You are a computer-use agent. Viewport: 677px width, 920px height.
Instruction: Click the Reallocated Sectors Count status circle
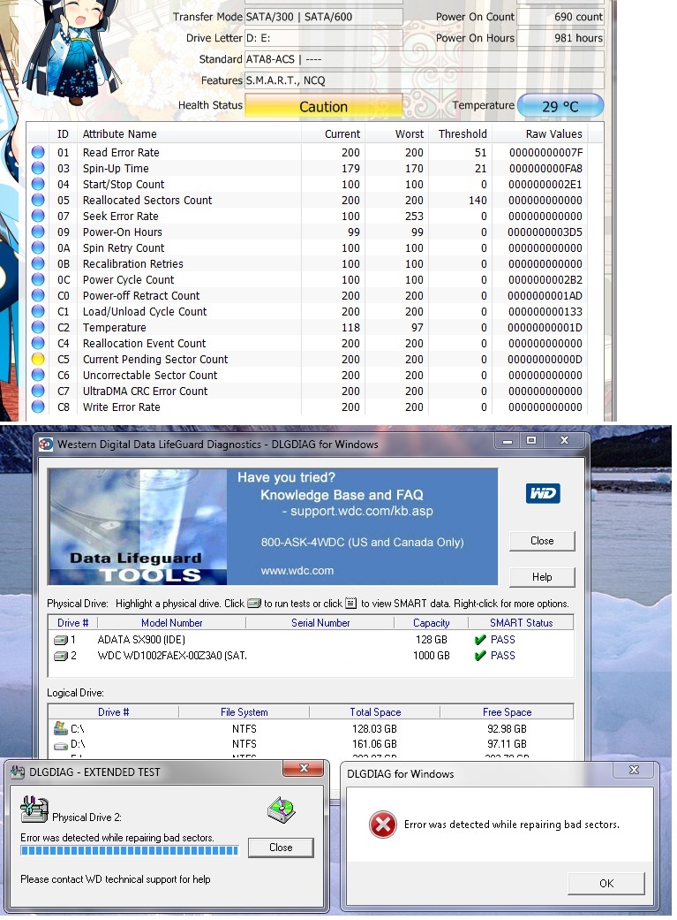coord(38,200)
